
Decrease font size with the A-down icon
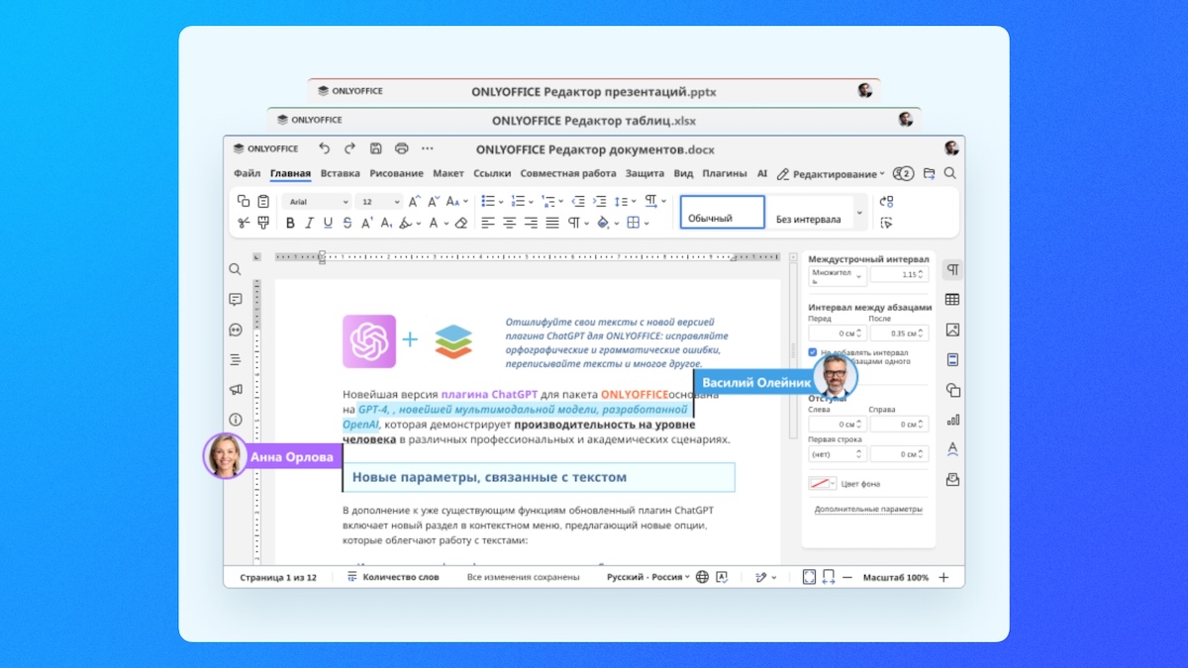pyautogui.click(x=433, y=201)
